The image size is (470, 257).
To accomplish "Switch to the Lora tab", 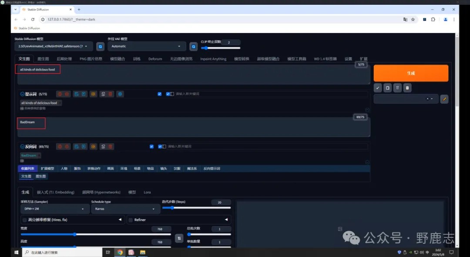I will coord(147,192).
